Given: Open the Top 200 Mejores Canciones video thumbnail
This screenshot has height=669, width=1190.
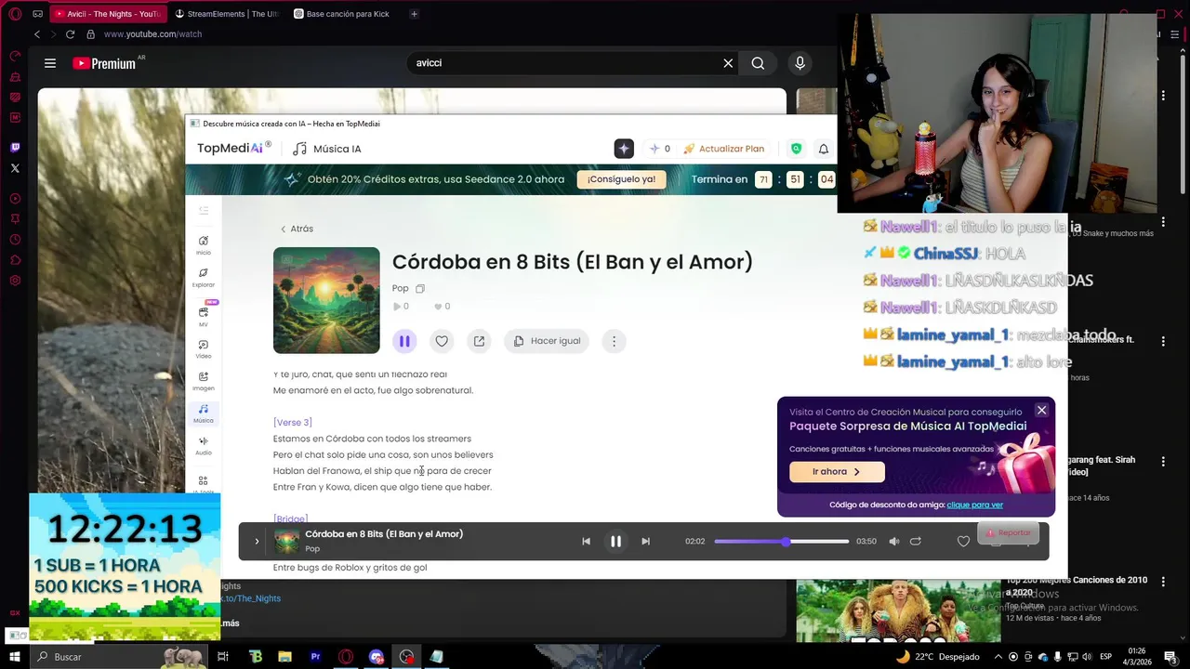Looking at the screenshot, I should (x=898, y=610).
